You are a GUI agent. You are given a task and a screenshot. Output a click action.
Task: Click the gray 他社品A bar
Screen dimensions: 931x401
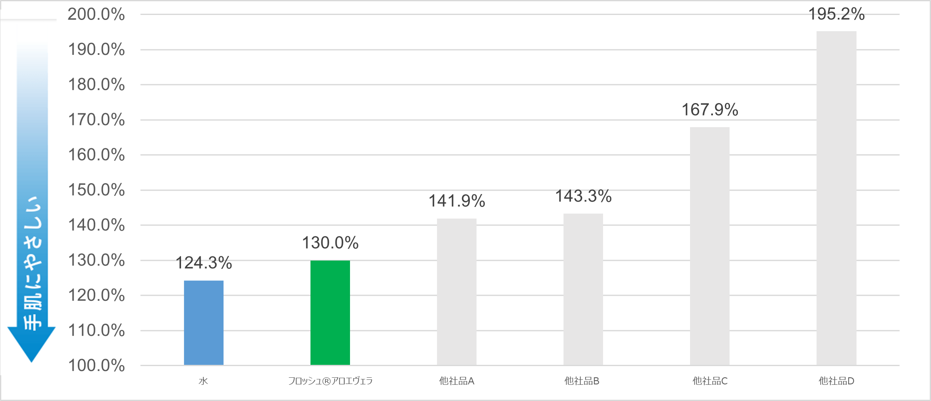point(457,292)
